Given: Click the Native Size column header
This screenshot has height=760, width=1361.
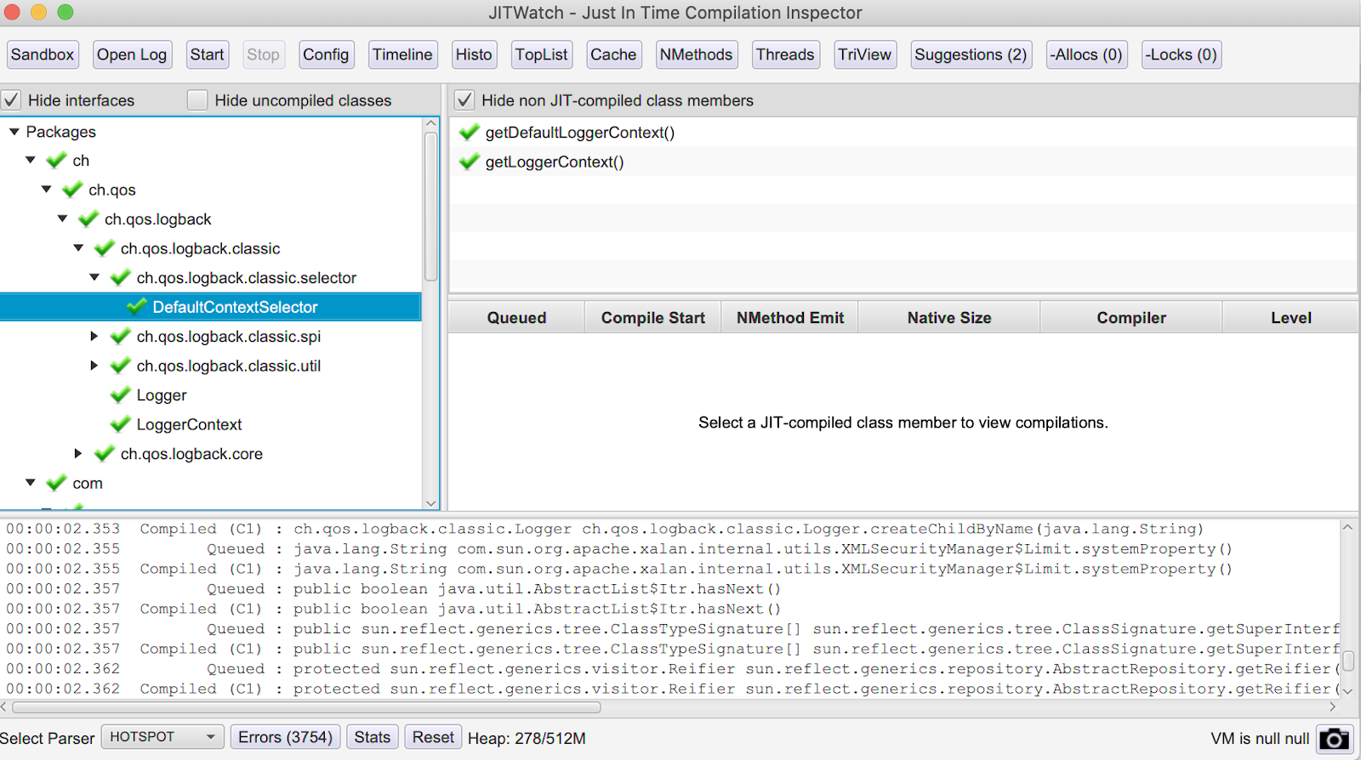Looking at the screenshot, I should (x=949, y=318).
